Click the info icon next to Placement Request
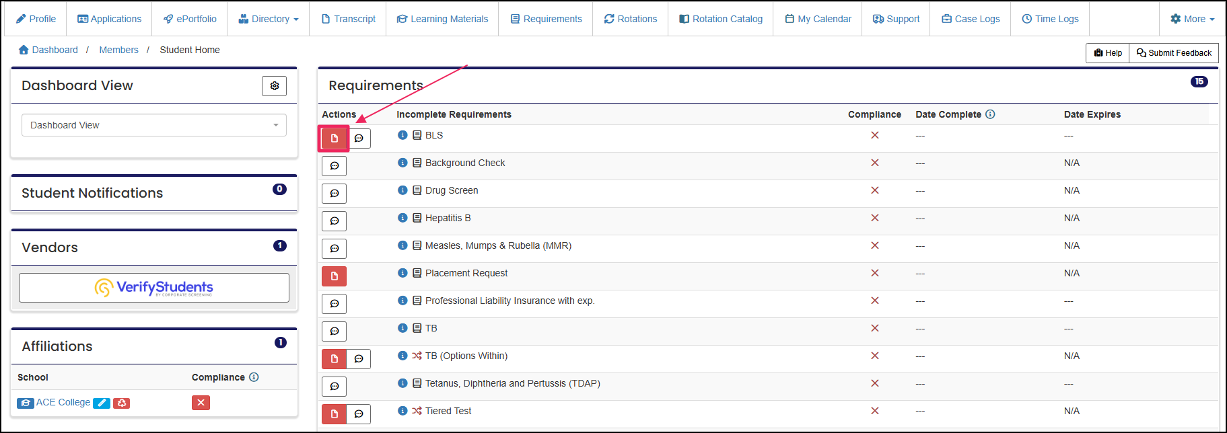 (402, 273)
